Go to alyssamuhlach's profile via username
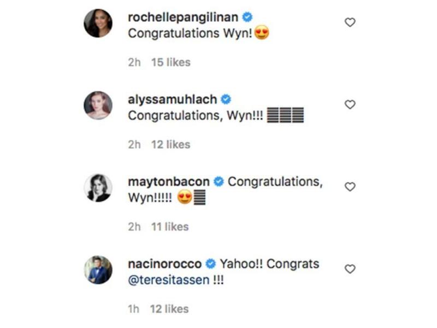Screen dimensions: 437x328 [172, 99]
